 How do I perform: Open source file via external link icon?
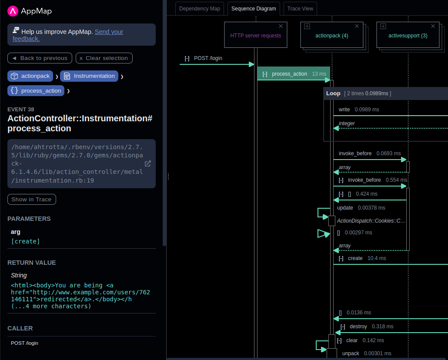coord(148,163)
